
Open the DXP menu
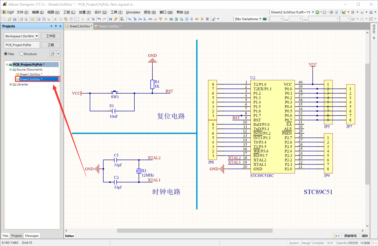(x=8, y=12)
